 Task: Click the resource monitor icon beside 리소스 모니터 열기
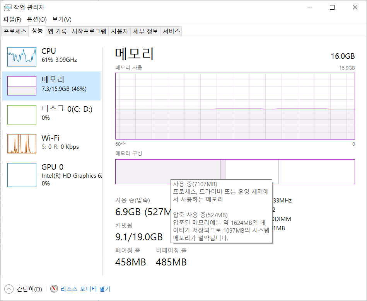pyautogui.click(x=54, y=289)
